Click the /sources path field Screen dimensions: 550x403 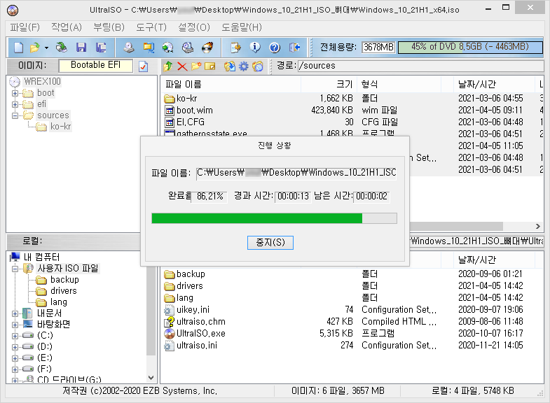click(420, 66)
